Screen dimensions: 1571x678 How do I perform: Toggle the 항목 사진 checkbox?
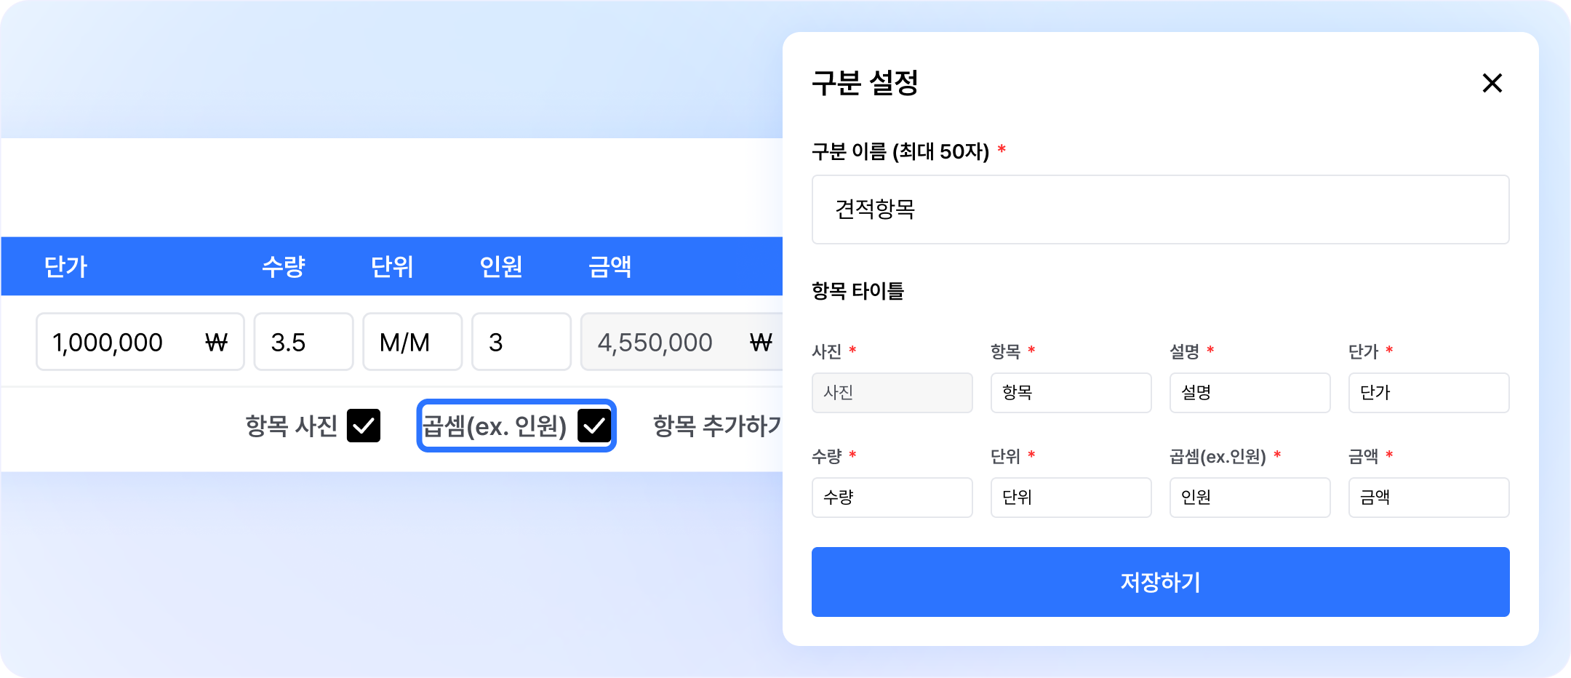(x=364, y=426)
